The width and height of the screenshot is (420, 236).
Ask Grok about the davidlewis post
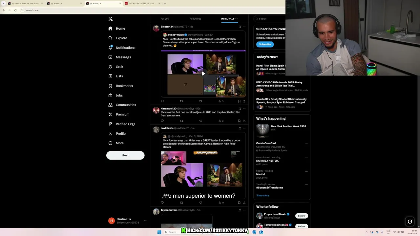point(240,128)
